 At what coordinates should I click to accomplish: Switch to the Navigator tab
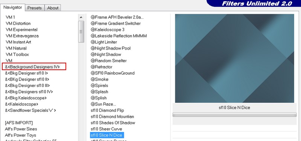(x=13, y=7)
